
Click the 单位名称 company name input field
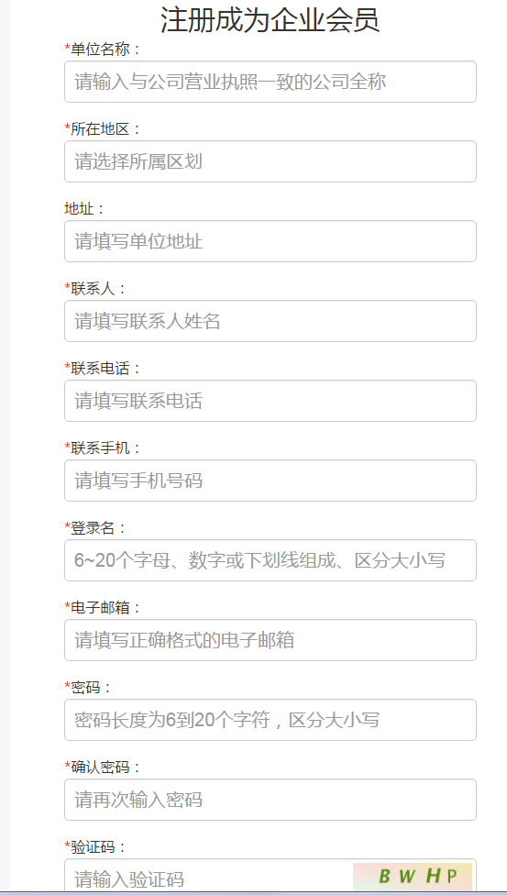pyautogui.click(x=270, y=82)
